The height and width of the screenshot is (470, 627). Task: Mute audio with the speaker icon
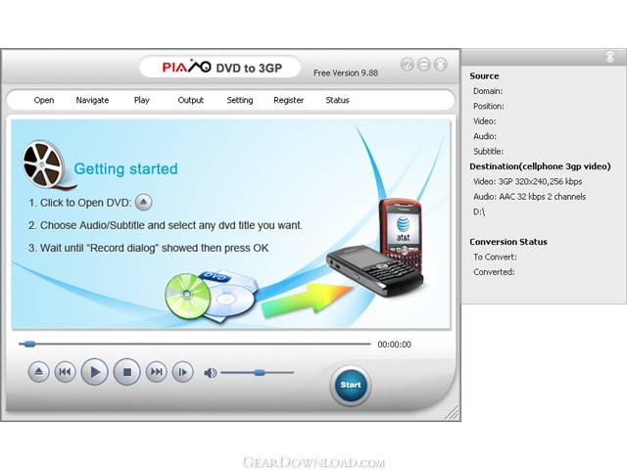click(x=211, y=373)
